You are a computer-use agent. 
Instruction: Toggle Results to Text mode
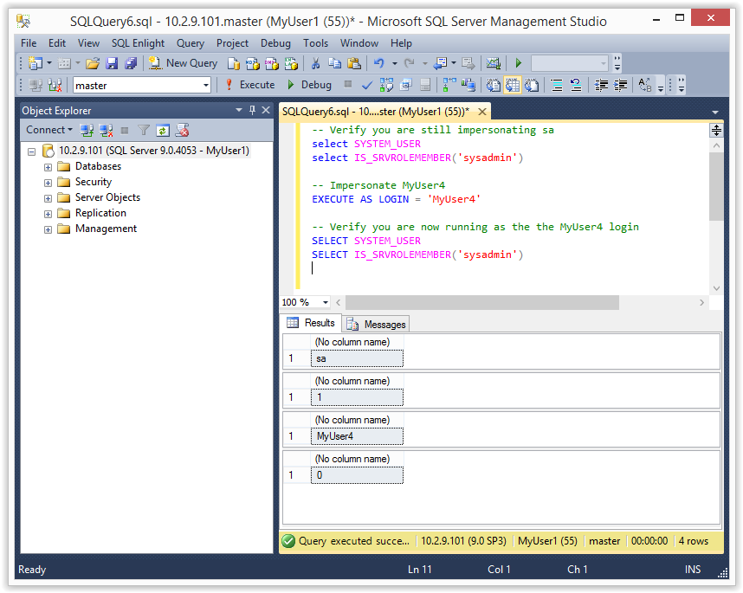[494, 85]
